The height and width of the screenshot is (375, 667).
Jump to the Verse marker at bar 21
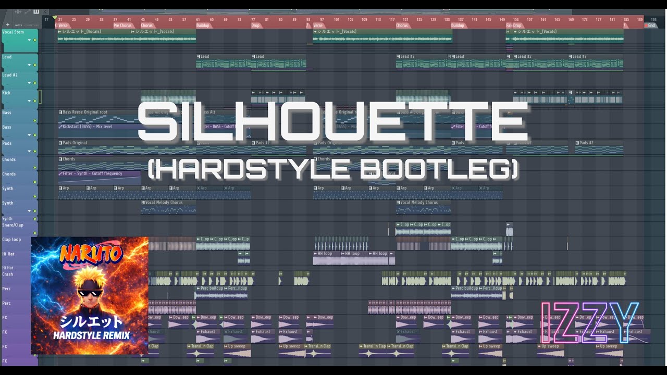pos(63,25)
